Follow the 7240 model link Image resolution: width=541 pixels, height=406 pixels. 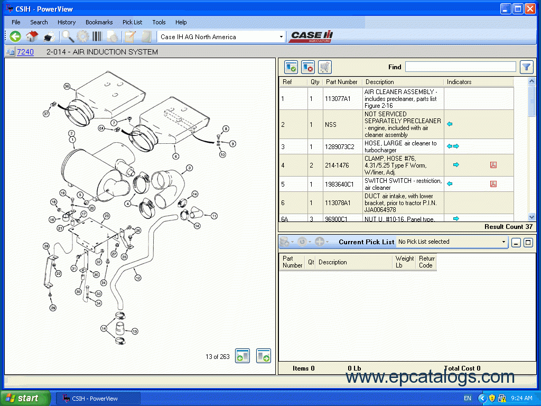click(25, 52)
